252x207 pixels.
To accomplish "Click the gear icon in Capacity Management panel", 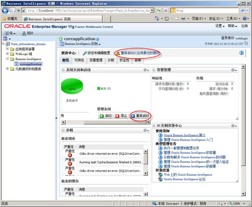I will pos(234,70).
